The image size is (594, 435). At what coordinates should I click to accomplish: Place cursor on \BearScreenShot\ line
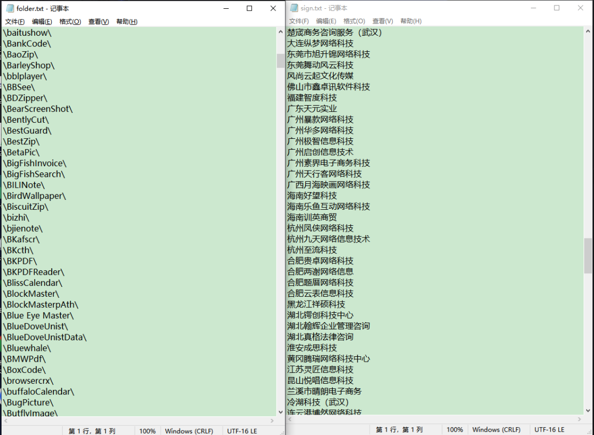coord(38,109)
